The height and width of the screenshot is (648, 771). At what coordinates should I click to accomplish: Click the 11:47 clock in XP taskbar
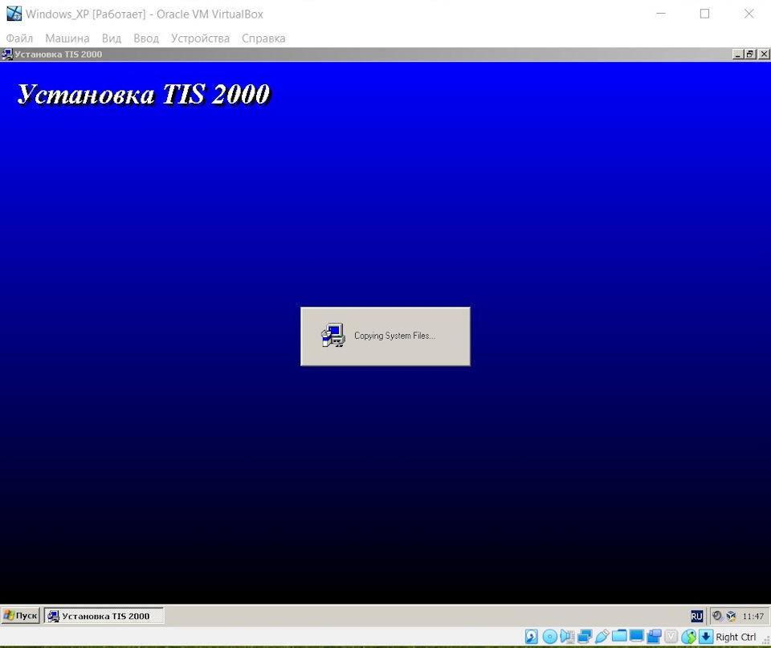753,617
